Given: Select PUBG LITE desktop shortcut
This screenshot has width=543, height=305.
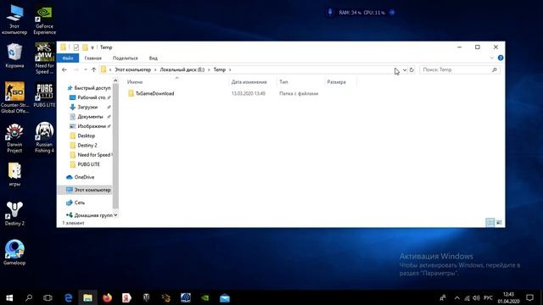Looking at the screenshot, I should point(44,95).
